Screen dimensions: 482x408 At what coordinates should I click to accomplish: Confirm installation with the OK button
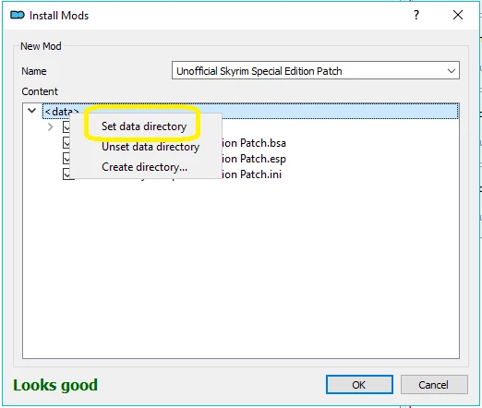(359, 384)
